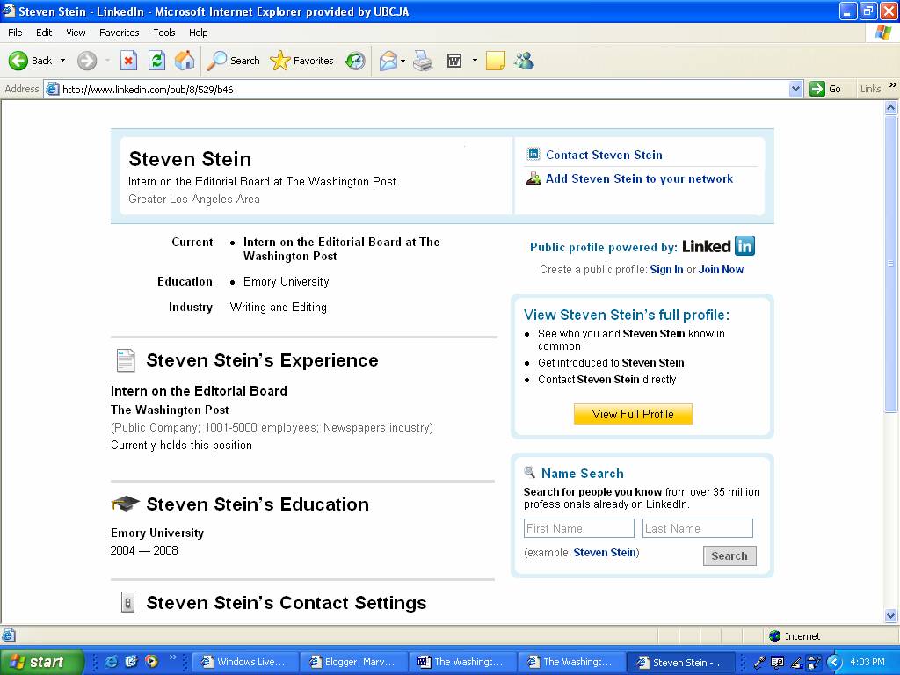Open the File menu
900x675 pixels.
point(15,33)
